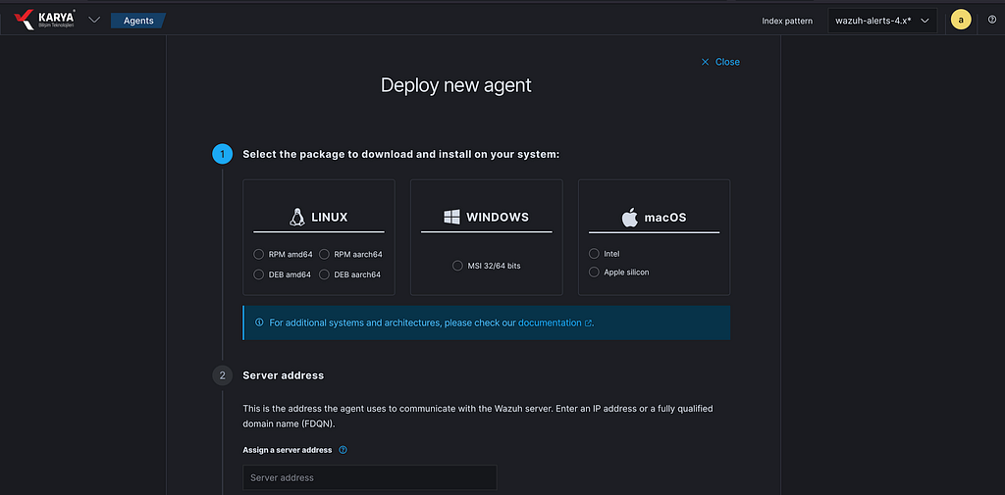This screenshot has height=495, width=1005.
Task: Click the macOS card heading
Action: point(665,218)
